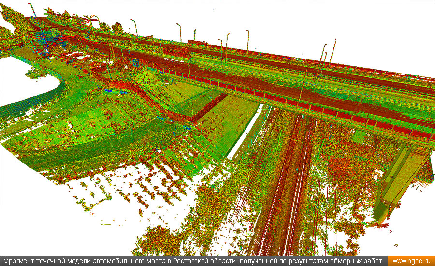Click the www.ngce.ru website link
The width and height of the screenshot is (435, 266).
(411, 261)
